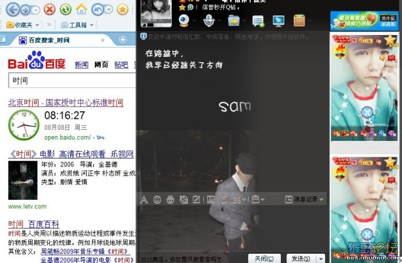Viewport: 402px width, 263px height.
Task: Click the browser Forward arrow button
Action: 26,10
